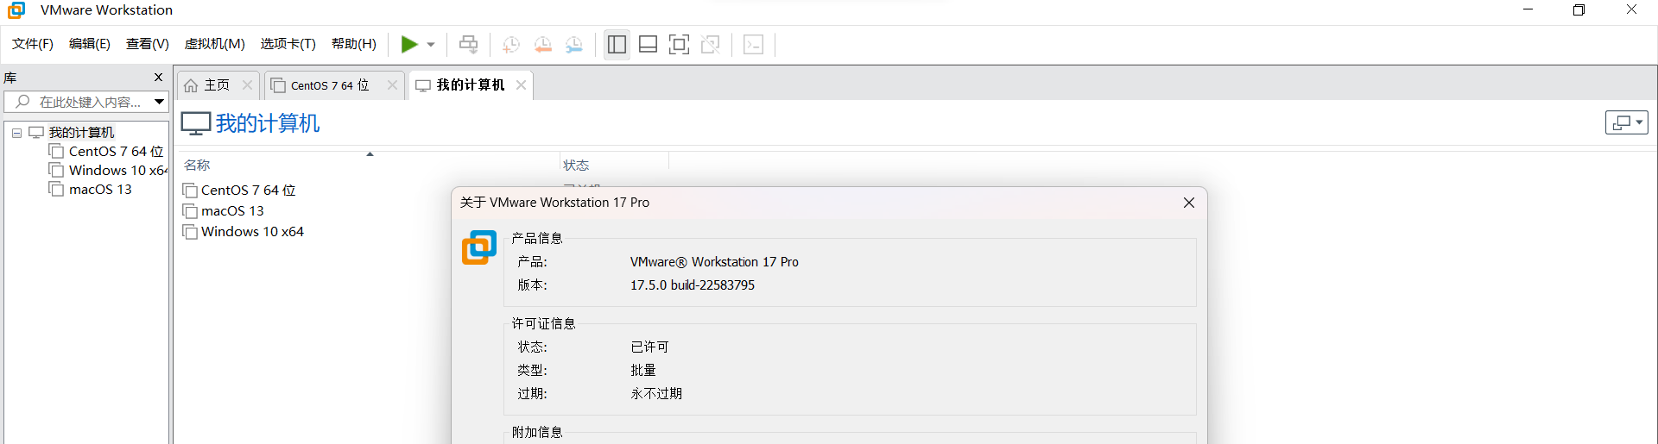
Task: Click the Unity mode toolbar icon
Action: pyautogui.click(x=711, y=44)
